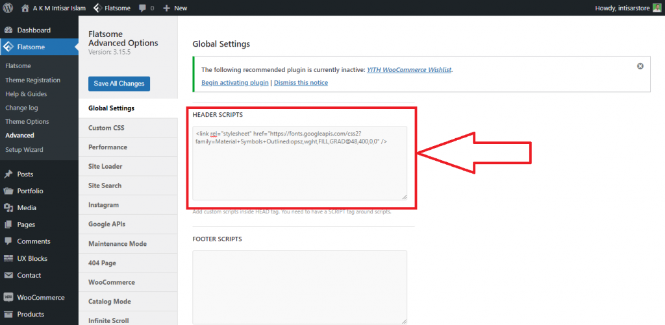The width and height of the screenshot is (665, 325).
Task: Click Begin activating plugin link
Action: click(x=234, y=82)
